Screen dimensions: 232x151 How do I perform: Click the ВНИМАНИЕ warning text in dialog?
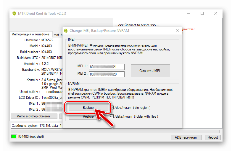119,49
